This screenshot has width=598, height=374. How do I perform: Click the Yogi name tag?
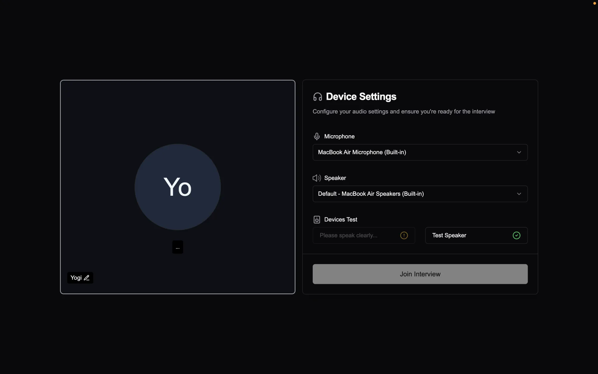tap(76, 278)
